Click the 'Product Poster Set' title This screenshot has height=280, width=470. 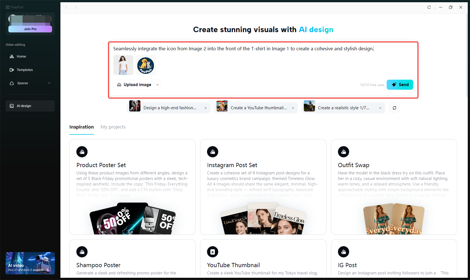pos(101,165)
